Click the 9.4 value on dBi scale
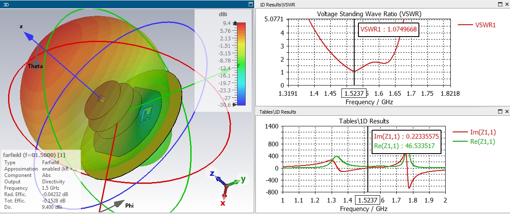Viewport: 510px width, 214px height. tap(226, 23)
